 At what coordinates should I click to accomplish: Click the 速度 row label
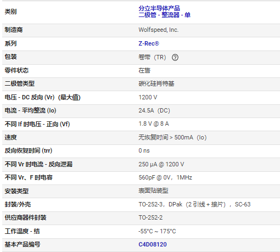[10, 137]
